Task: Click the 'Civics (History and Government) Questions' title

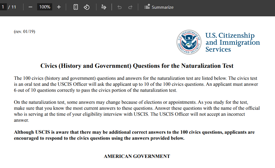Action: tap(137, 66)
